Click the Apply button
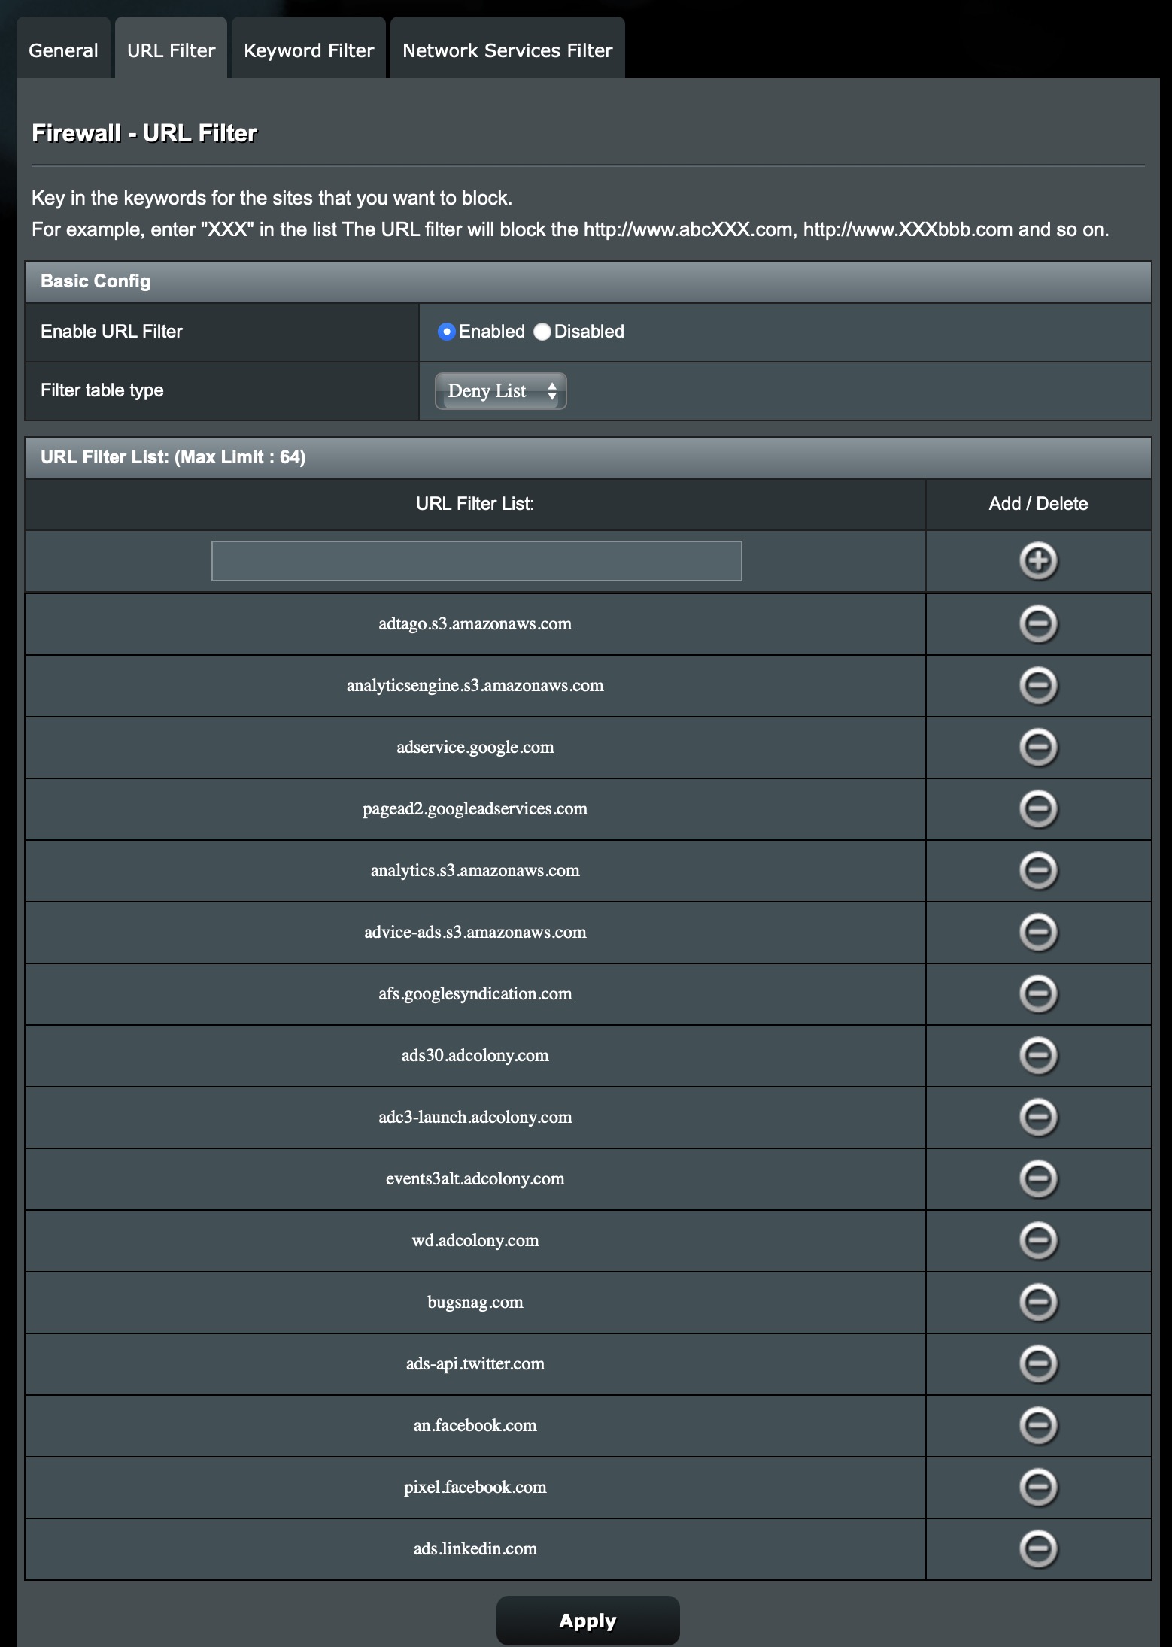This screenshot has width=1172, height=1647. tap(588, 1621)
